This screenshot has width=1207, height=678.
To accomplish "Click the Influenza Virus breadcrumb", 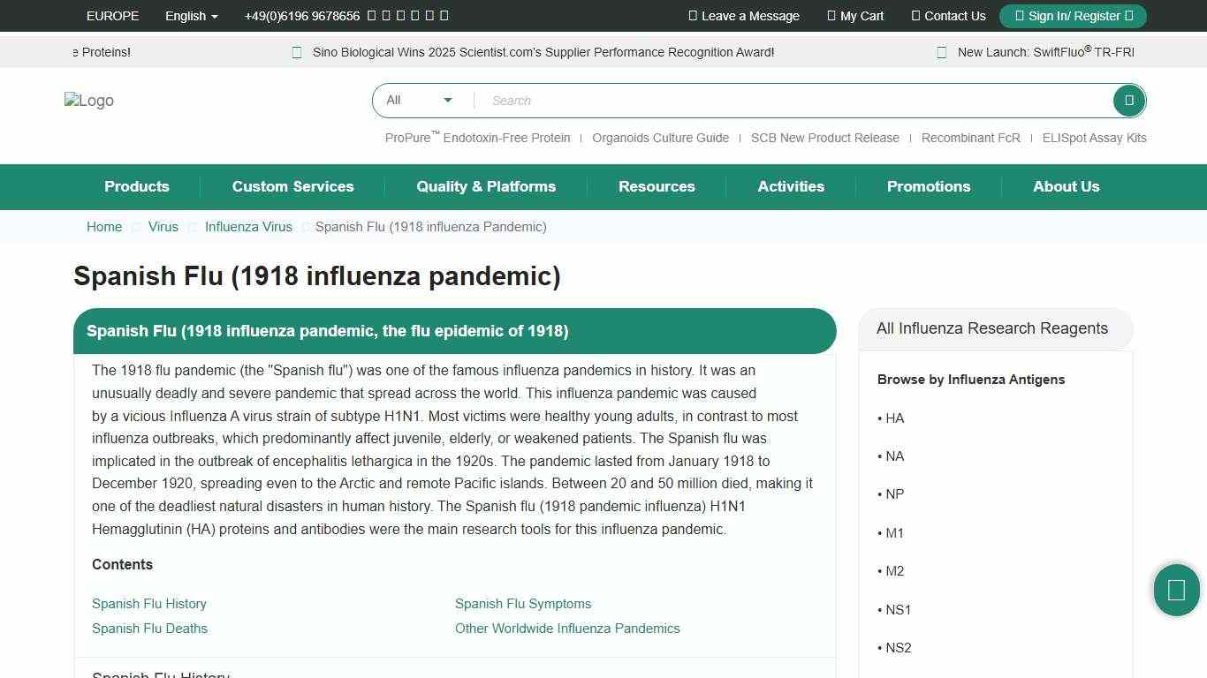I will 248,227.
